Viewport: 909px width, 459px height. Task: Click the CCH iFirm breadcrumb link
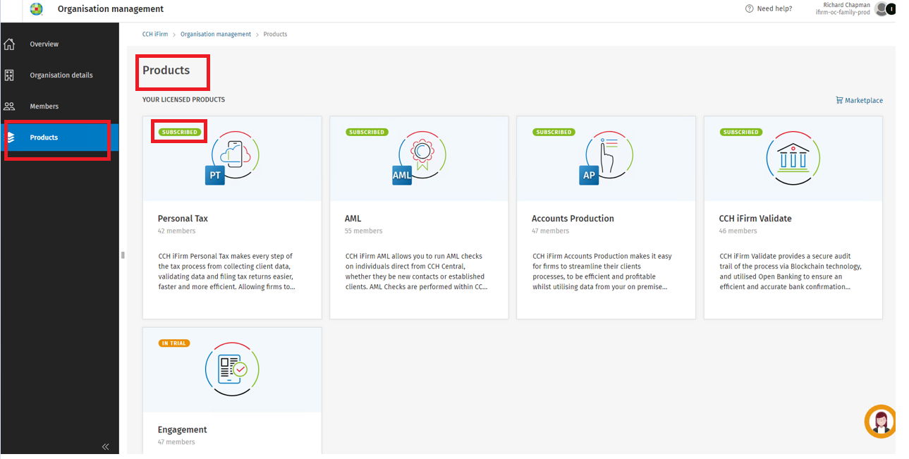pos(155,34)
